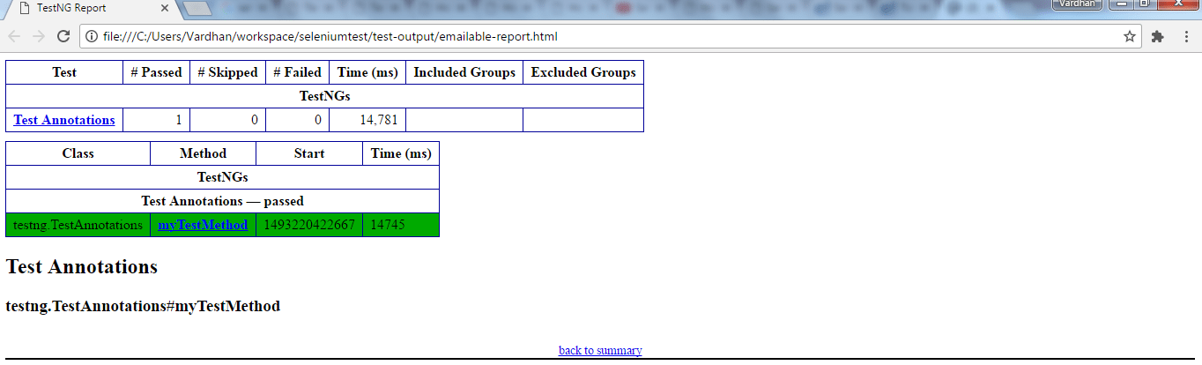
Task: Open the Chrome three-dot menu
Action: [1186, 36]
